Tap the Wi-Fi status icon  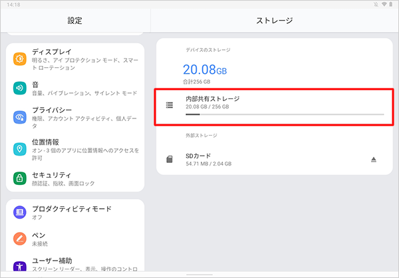click(384, 5)
